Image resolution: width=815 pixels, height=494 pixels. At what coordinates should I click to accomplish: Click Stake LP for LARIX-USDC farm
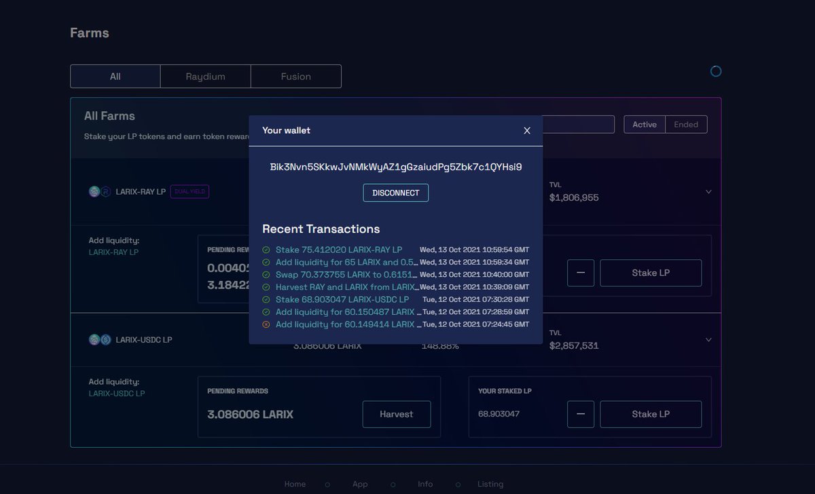tap(651, 414)
